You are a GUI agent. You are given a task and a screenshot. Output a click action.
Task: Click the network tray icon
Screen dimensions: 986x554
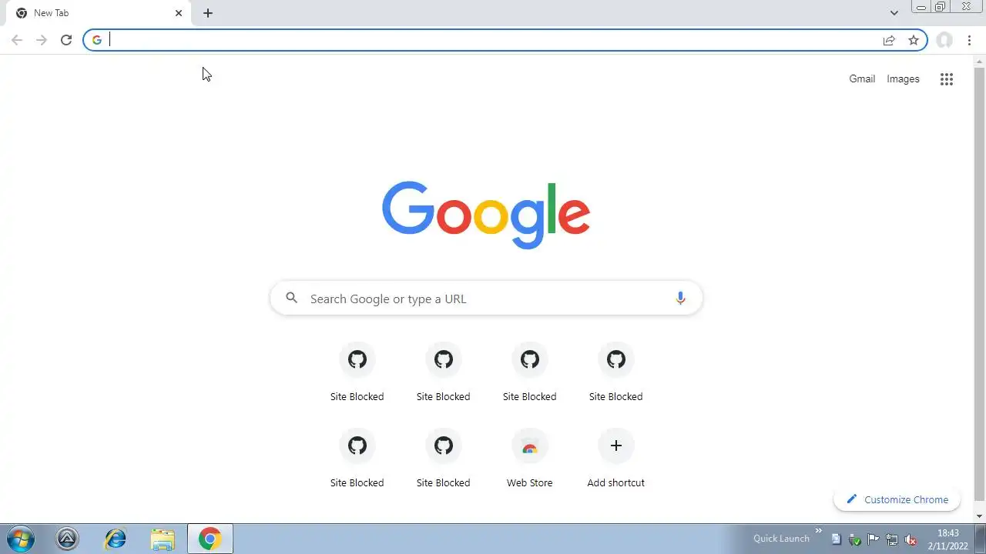pyautogui.click(x=892, y=539)
